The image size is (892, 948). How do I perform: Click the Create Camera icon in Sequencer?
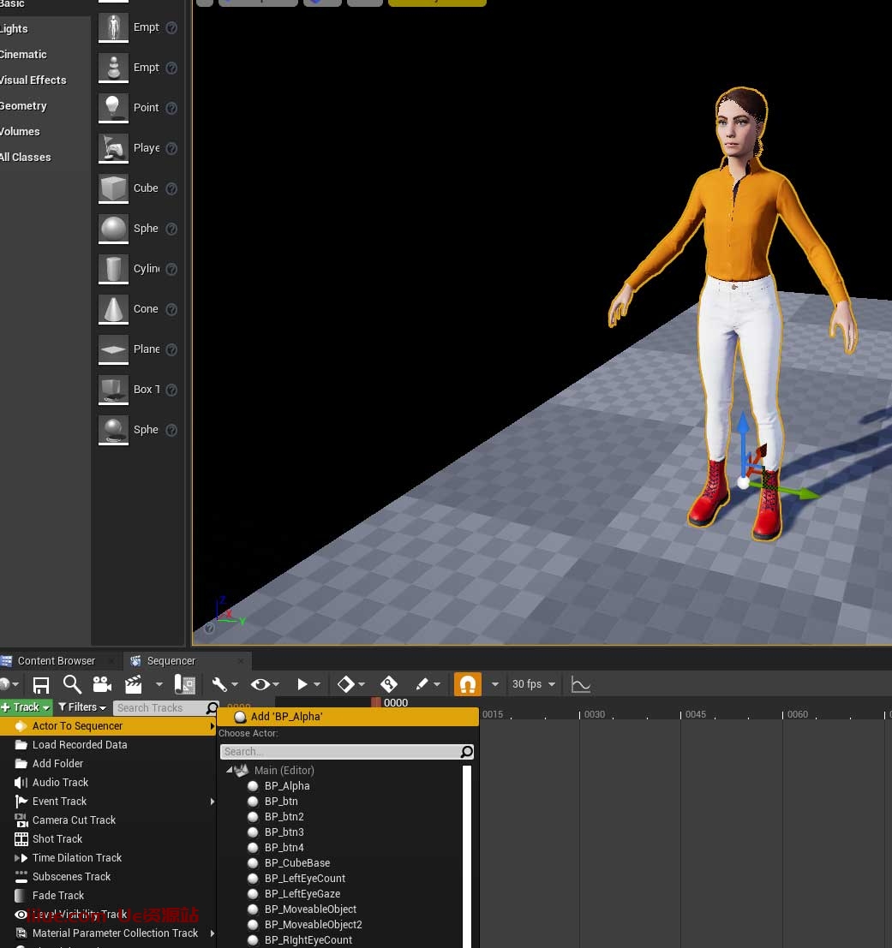(x=102, y=684)
